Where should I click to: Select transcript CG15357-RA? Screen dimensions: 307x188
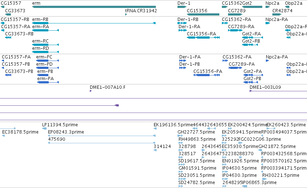pyautogui.click(x=16, y=27)
